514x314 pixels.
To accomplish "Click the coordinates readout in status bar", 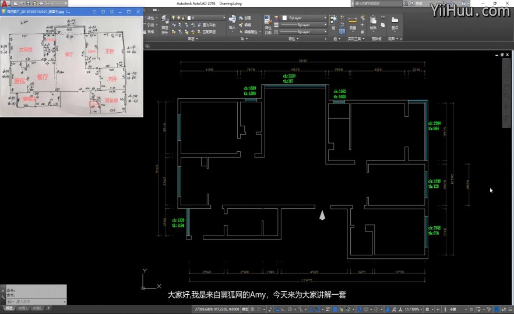I will coord(217,309).
